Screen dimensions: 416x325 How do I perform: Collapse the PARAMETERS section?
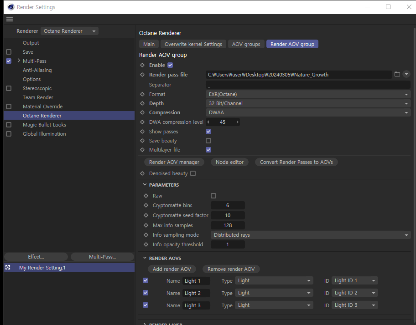[145, 185]
